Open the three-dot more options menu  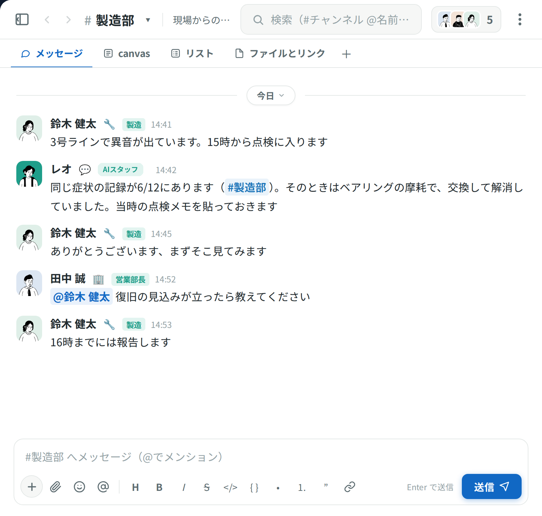tap(520, 20)
